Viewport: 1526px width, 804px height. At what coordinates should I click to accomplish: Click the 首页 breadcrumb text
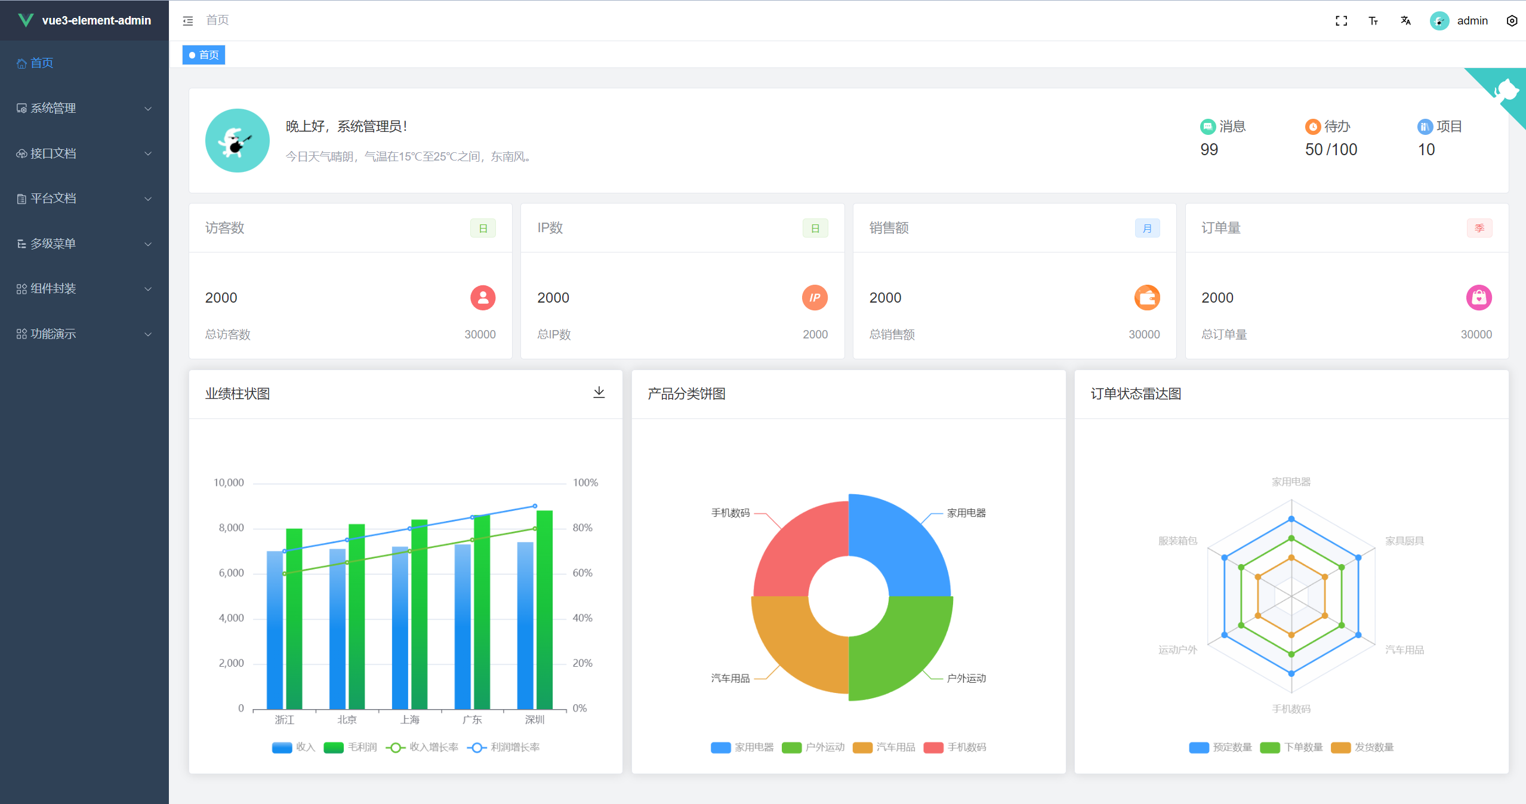click(217, 20)
